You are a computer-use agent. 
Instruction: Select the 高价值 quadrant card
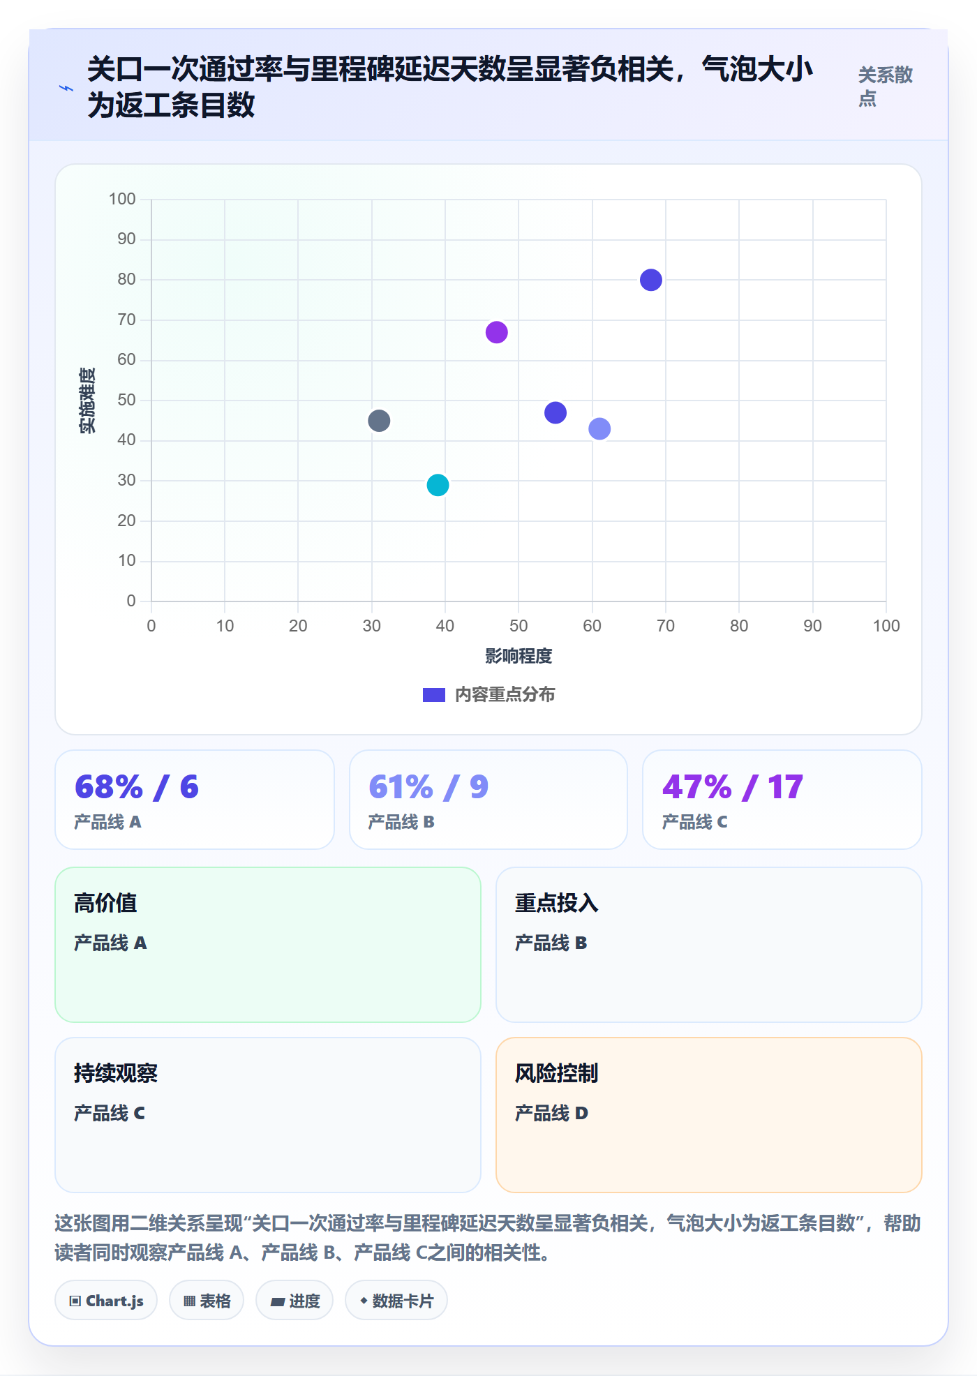[268, 945]
